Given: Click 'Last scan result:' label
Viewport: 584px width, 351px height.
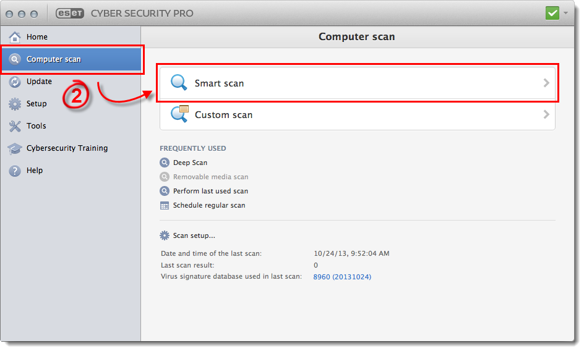Looking at the screenshot, I should (187, 265).
